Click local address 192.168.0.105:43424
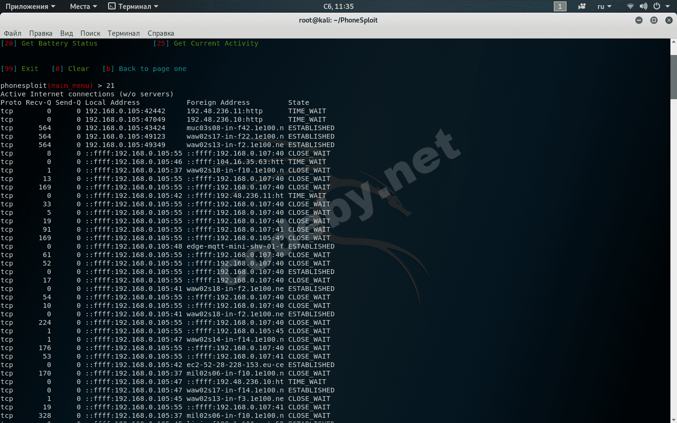This screenshot has width=677, height=423. click(x=125, y=128)
